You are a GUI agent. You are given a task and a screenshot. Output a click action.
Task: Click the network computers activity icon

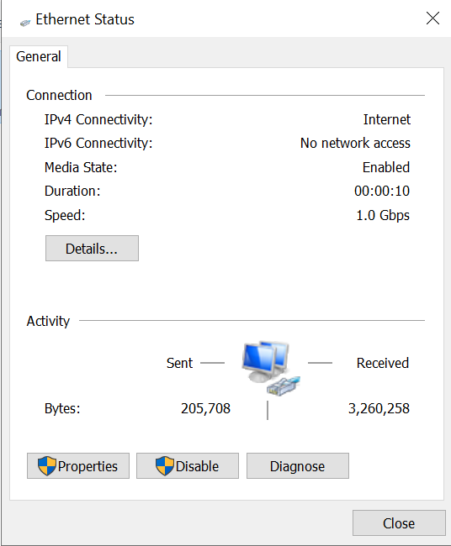tap(271, 369)
